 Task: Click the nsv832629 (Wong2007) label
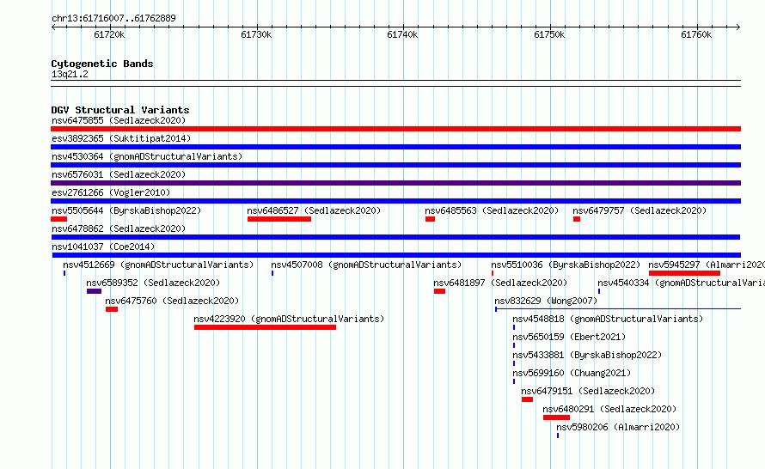tap(546, 301)
